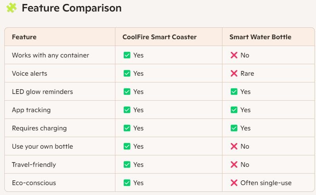Click the LED glow reminders label

(42, 92)
